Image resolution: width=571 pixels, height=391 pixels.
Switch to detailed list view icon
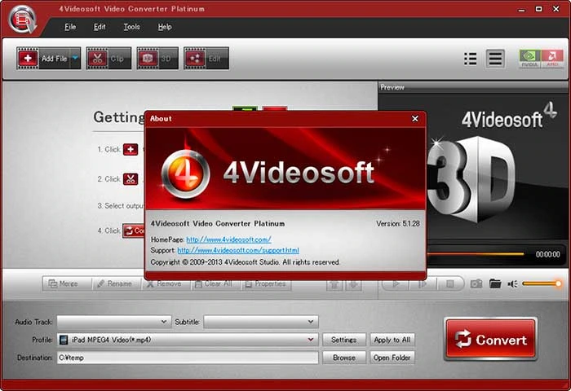[470, 59]
